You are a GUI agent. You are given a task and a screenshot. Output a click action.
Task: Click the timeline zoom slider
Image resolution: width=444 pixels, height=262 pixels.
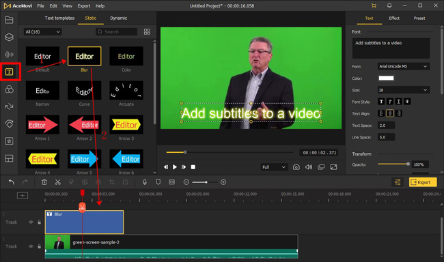[x=204, y=182]
